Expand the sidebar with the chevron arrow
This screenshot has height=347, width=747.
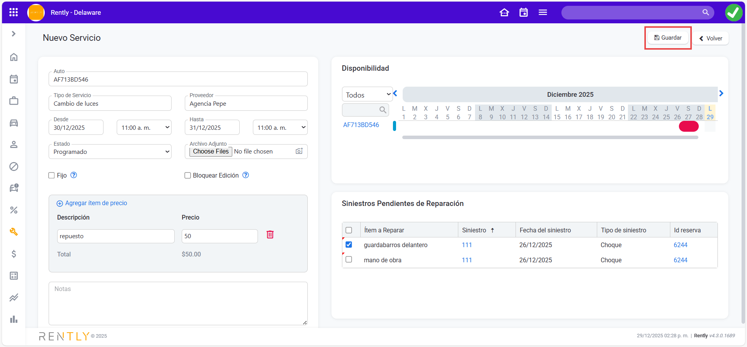click(x=14, y=34)
